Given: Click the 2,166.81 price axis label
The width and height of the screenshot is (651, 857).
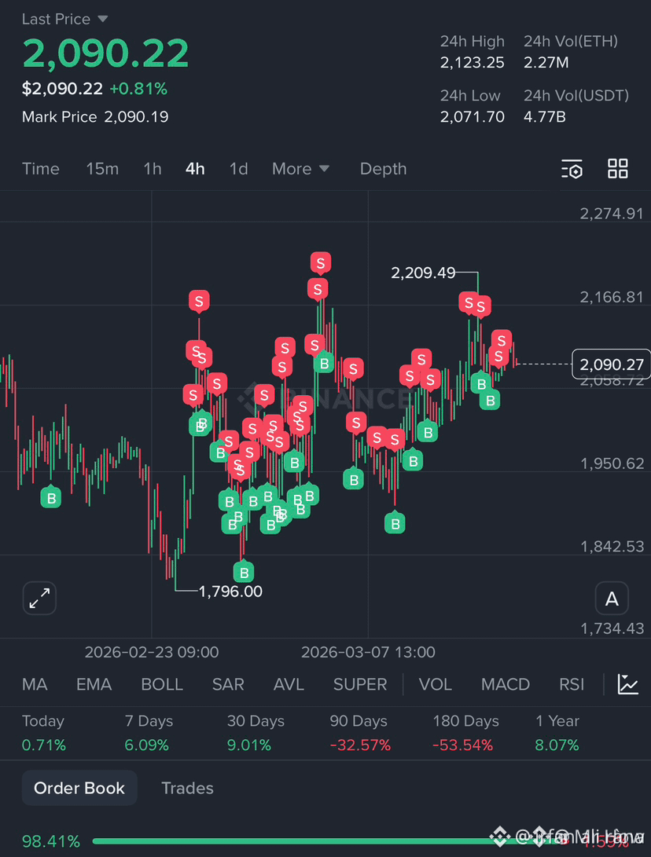Looking at the screenshot, I should click(612, 297).
